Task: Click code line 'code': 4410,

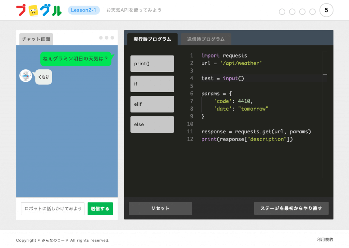Action: (x=233, y=101)
